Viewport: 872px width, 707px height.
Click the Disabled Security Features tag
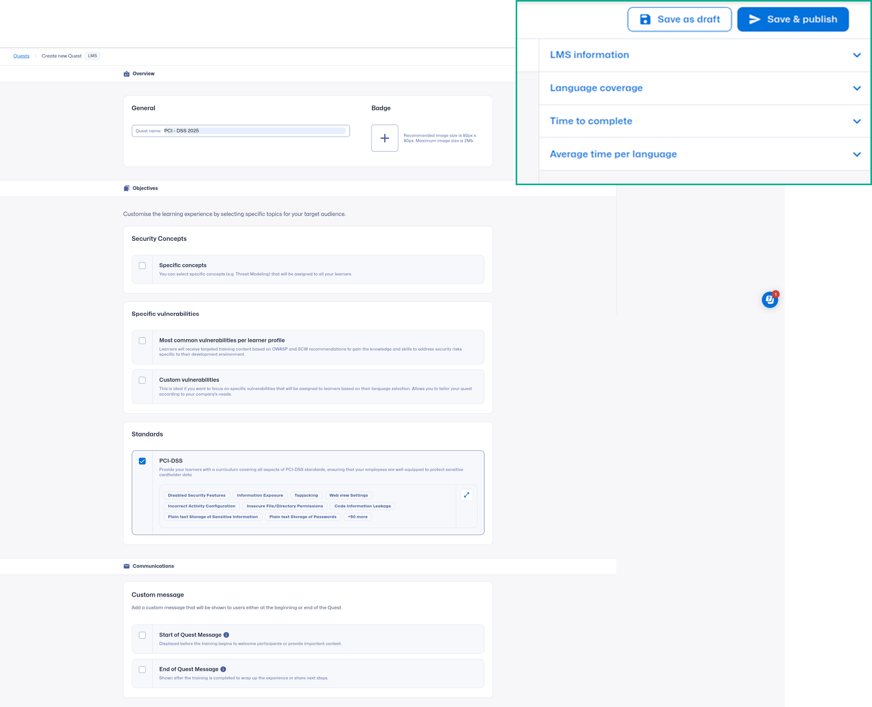[197, 495]
